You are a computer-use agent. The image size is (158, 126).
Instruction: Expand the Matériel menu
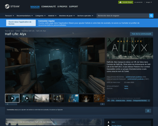pyautogui.click(x=52, y=16)
